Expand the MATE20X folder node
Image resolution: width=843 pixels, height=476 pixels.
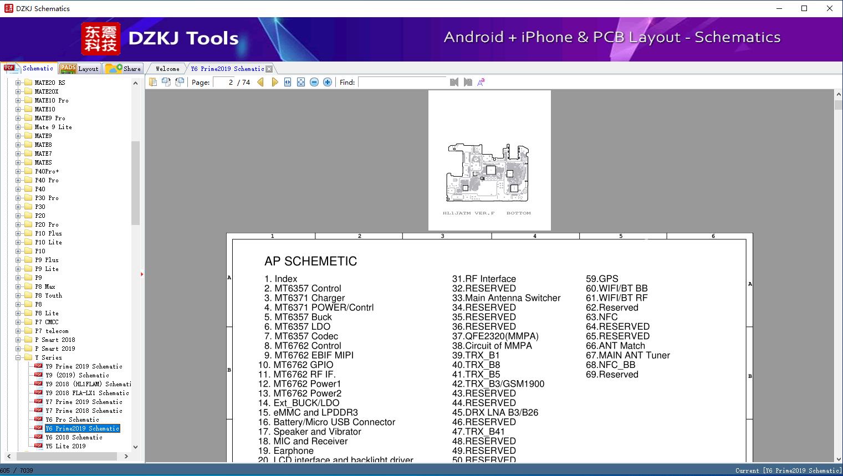18,91
